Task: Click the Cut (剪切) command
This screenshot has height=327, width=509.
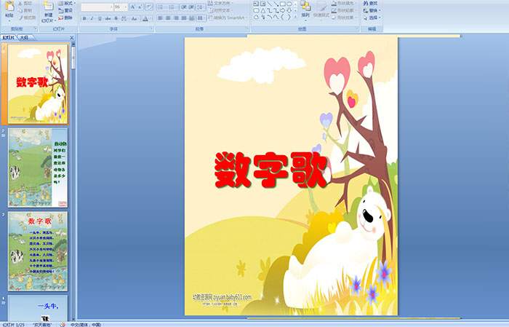Action: pos(25,4)
